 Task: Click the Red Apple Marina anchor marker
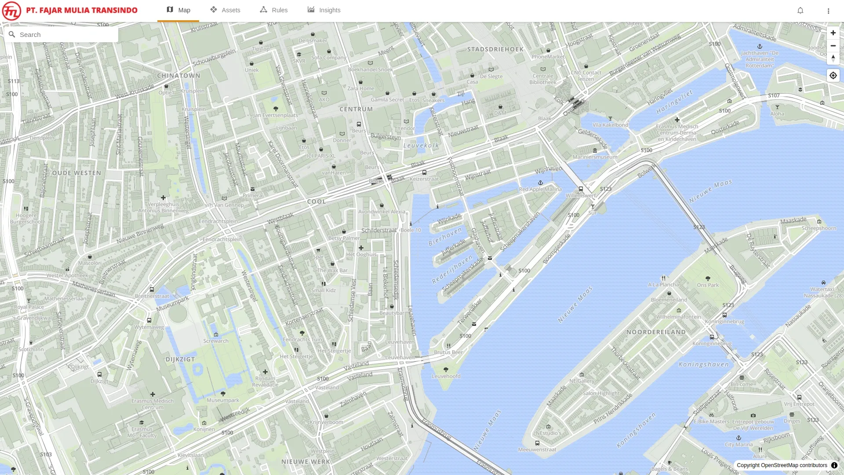pyautogui.click(x=540, y=183)
